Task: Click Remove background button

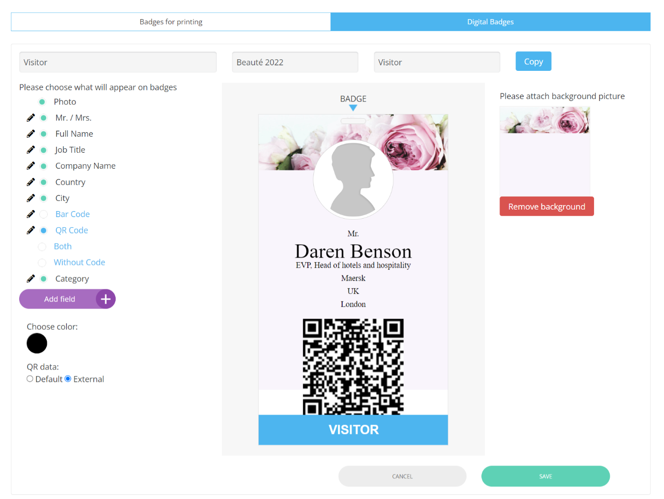Action: pyautogui.click(x=547, y=207)
